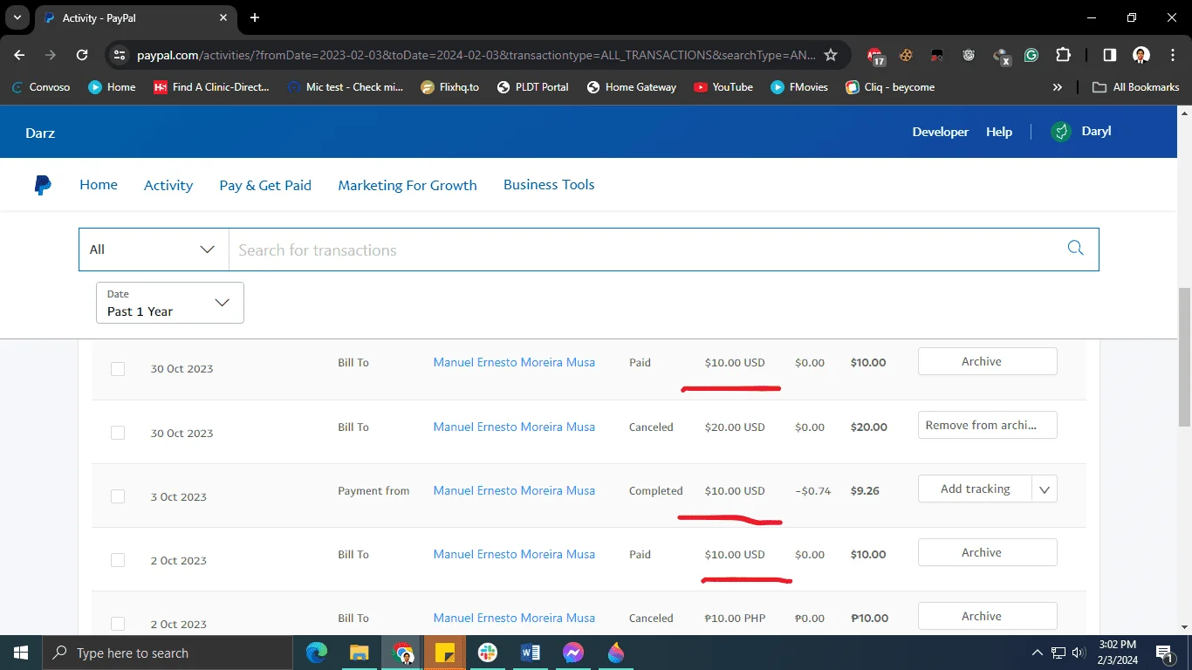
Task: Click the search magnifier icon in transactions bar
Action: click(x=1075, y=249)
